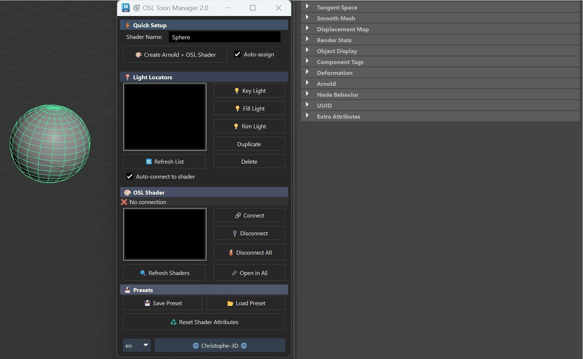Expand the Smooth Mesh section
The height and width of the screenshot is (359, 583).
pyautogui.click(x=307, y=17)
